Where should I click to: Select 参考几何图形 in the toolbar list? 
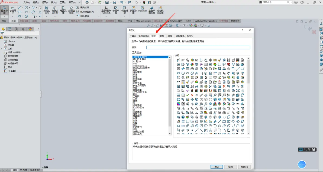point(139,85)
